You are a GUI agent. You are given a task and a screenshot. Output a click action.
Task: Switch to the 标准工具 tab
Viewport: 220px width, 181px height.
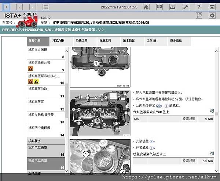click(109, 41)
